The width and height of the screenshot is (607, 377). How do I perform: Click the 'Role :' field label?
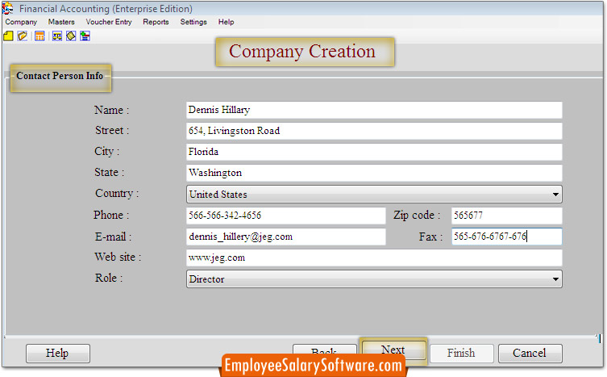[x=109, y=278]
